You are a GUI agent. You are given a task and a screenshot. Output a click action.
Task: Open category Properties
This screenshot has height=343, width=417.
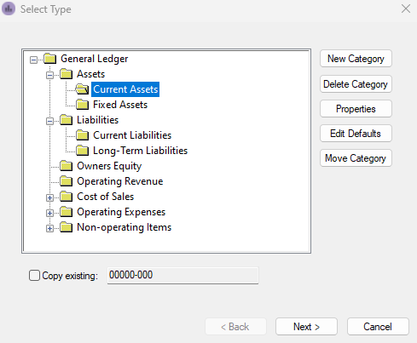click(x=356, y=109)
